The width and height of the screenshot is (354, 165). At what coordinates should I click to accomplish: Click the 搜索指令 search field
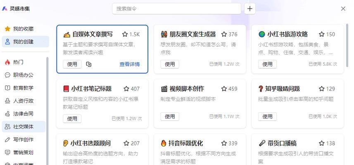[x=176, y=9]
